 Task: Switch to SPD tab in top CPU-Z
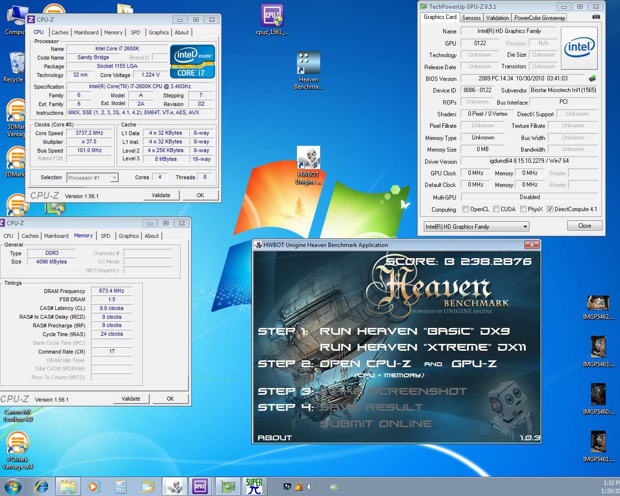click(x=136, y=32)
